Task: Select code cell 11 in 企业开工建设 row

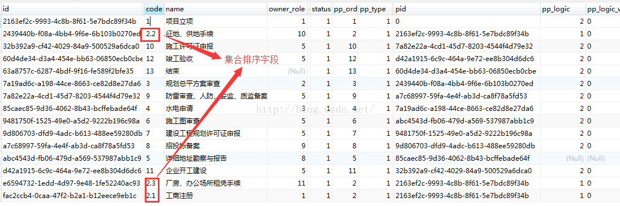Action: pyautogui.click(x=154, y=171)
